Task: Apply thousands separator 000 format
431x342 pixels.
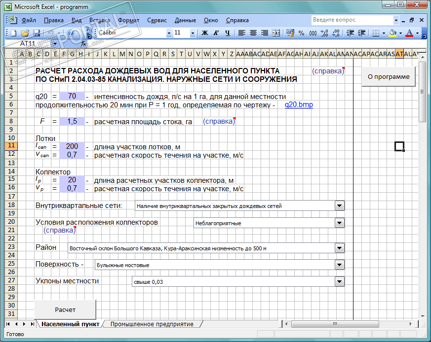Action: (x=313, y=33)
